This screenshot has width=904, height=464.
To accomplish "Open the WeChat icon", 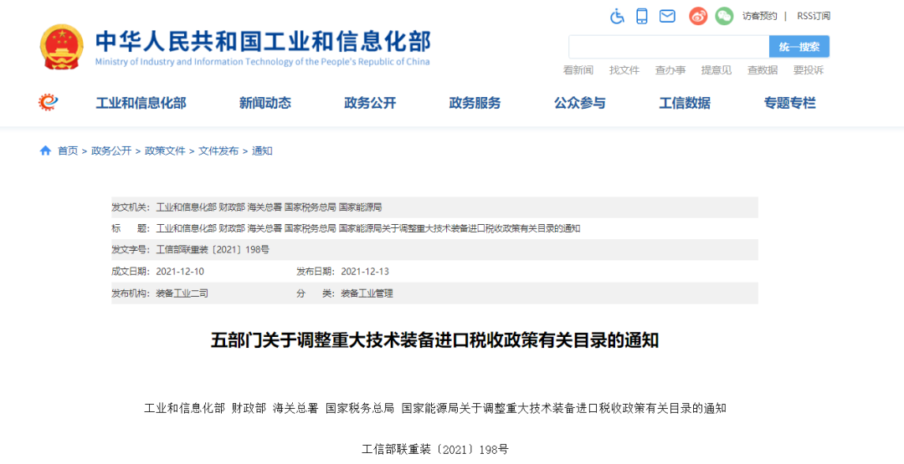I will (x=724, y=16).
